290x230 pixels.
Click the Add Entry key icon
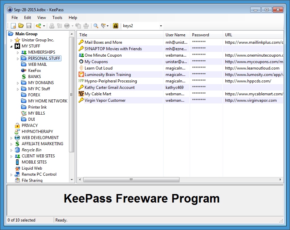point(38,26)
